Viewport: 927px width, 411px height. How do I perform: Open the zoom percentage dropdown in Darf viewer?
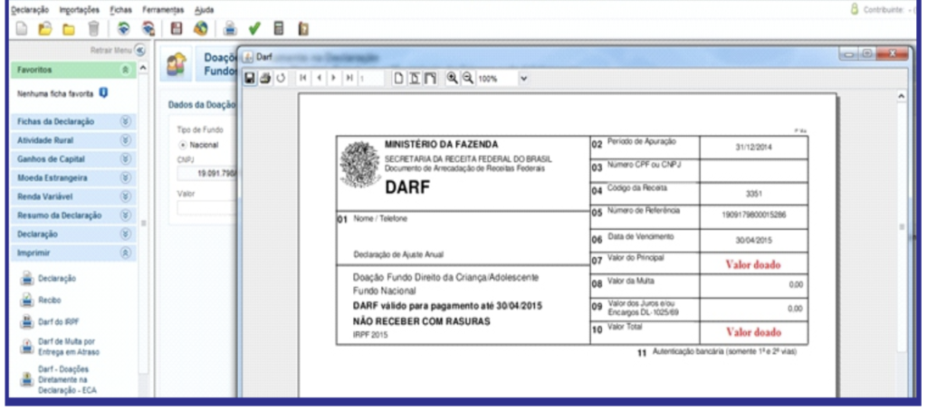pos(523,79)
